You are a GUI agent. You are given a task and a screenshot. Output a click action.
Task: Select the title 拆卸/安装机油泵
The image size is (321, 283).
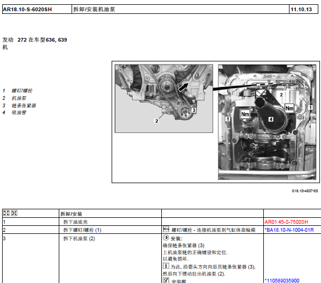[x=94, y=9]
